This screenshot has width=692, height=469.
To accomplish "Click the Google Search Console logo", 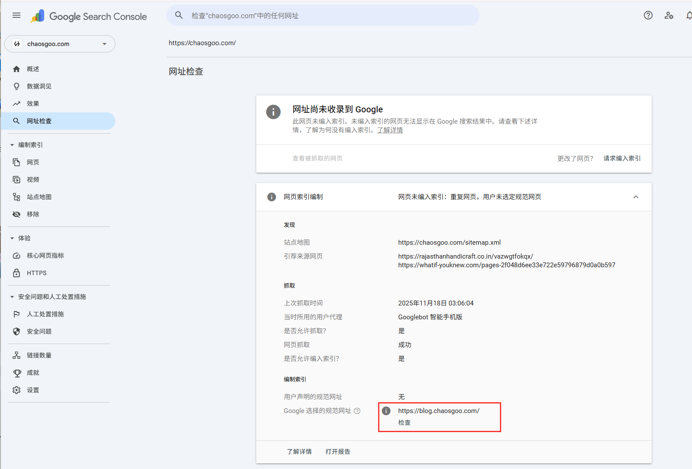I will coord(89,16).
